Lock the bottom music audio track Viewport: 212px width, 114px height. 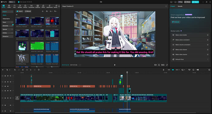click(5, 111)
